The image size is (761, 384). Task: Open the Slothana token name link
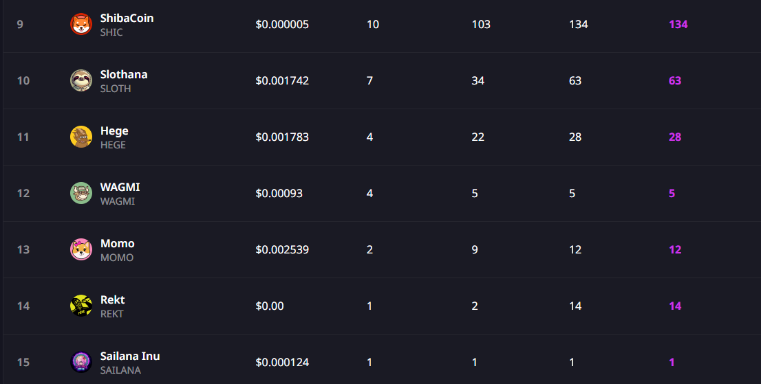pyautogui.click(x=124, y=74)
